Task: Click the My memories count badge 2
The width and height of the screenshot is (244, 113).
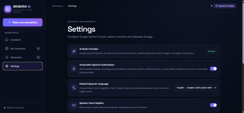Action: pyautogui.click(x=38, y=49)
